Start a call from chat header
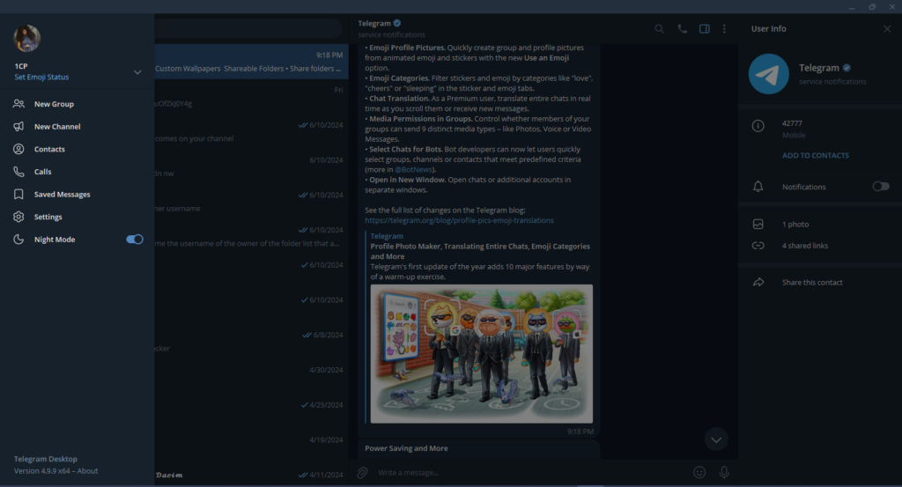 [683, 29]
